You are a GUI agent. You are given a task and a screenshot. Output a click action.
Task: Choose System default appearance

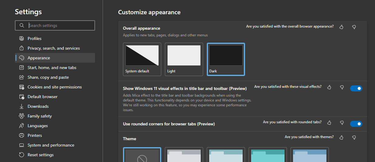pos(142,59)
